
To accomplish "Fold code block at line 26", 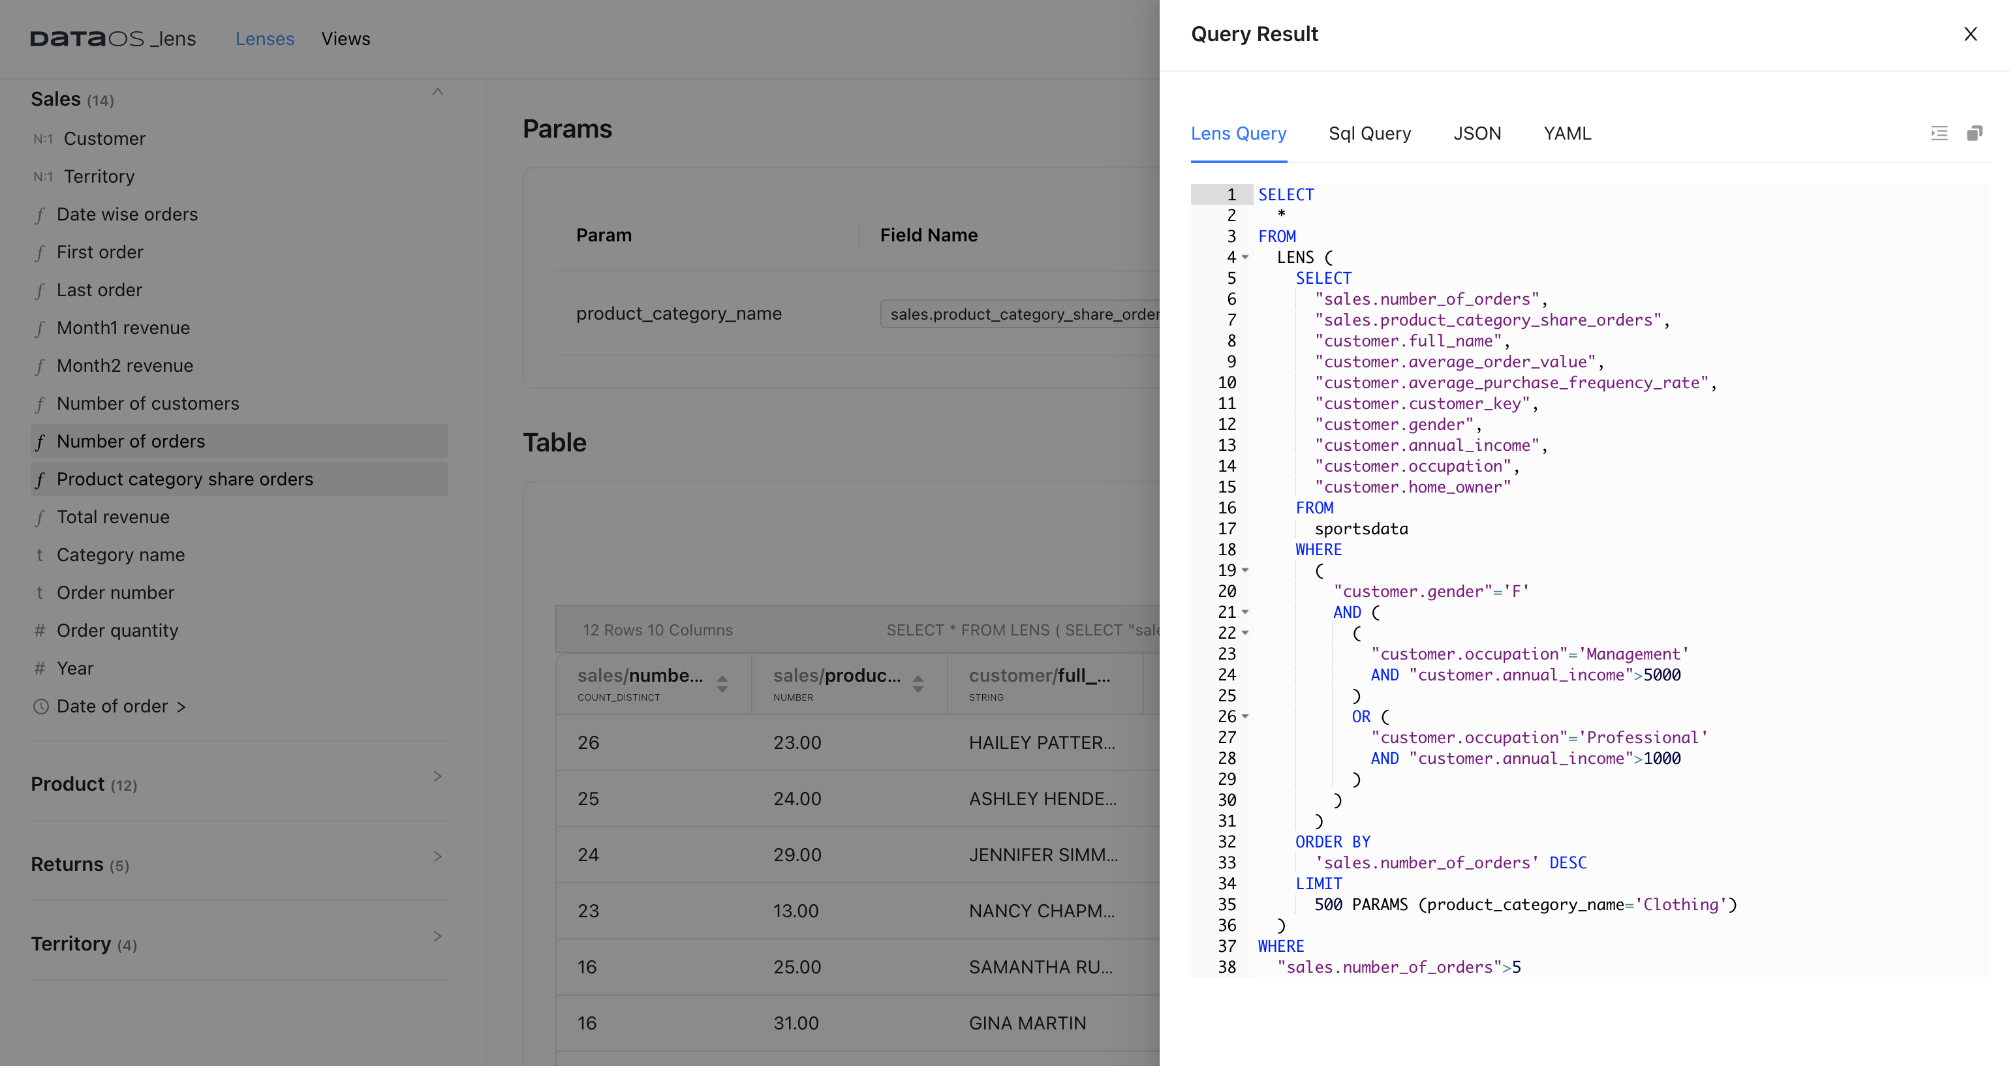I will coord(1245,716).
